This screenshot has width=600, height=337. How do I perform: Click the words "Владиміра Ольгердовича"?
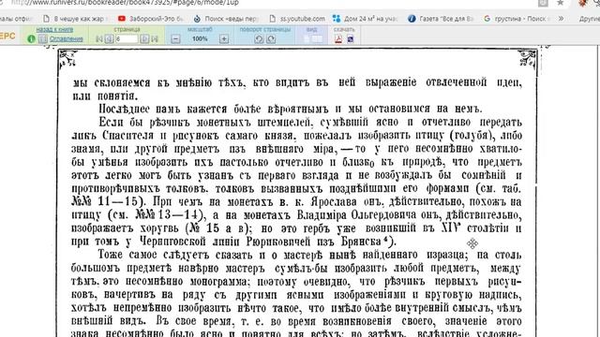tap(356, 214)
